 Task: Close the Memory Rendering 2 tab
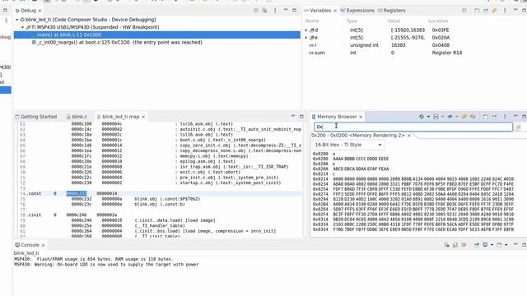(x=409, y=135)
